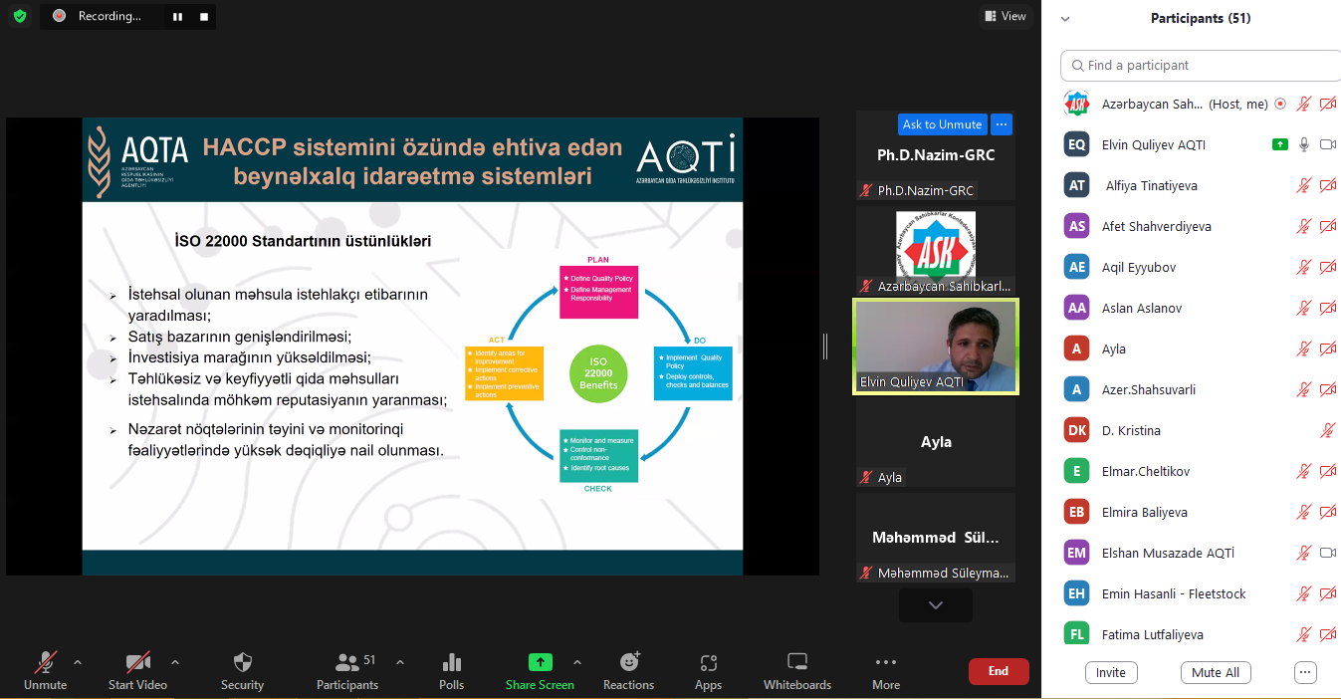Select Elvin Quliyev AQTI video thumbnail

tap(936, 347)
